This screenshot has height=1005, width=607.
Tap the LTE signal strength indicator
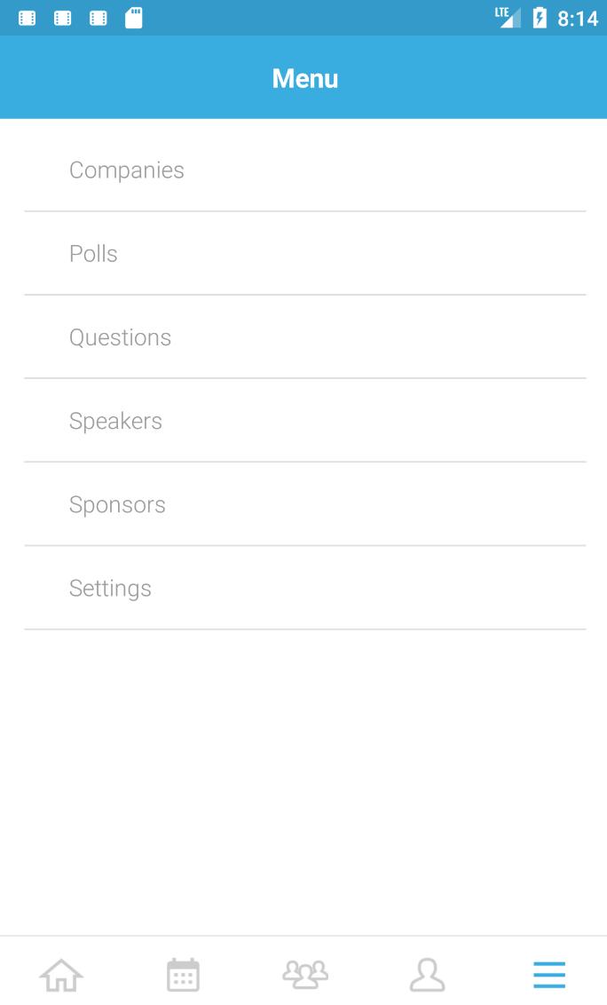pos(508,18)
